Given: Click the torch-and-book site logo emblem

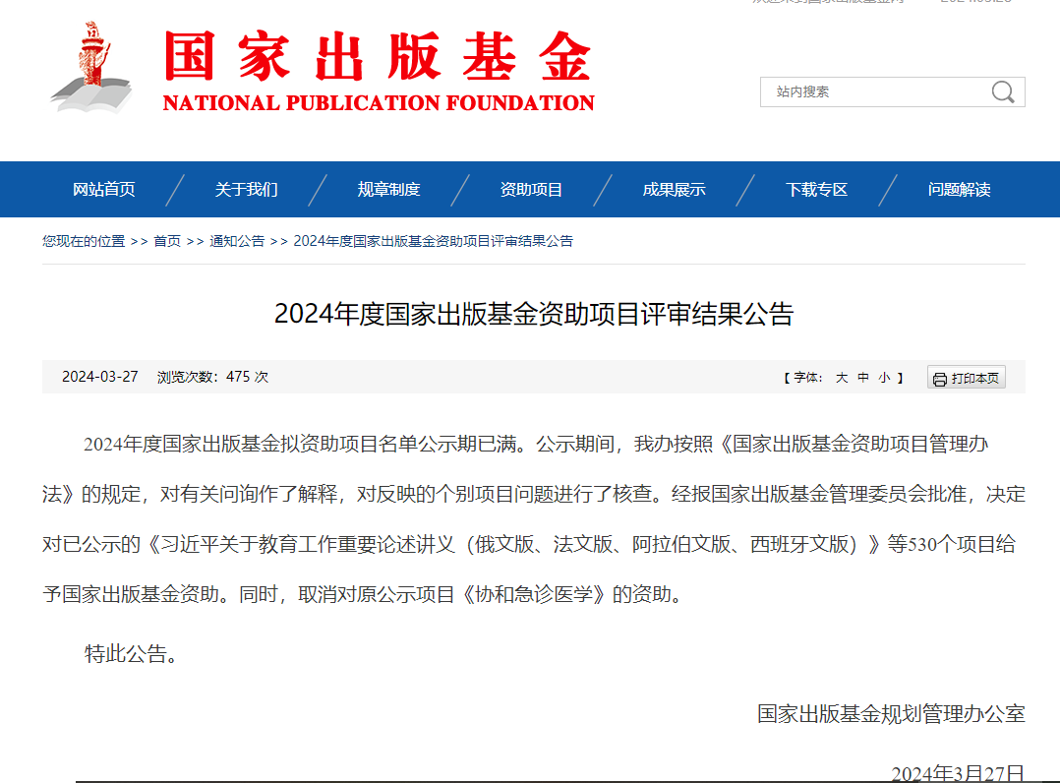Looking at the screenshot, I should 91,67.
